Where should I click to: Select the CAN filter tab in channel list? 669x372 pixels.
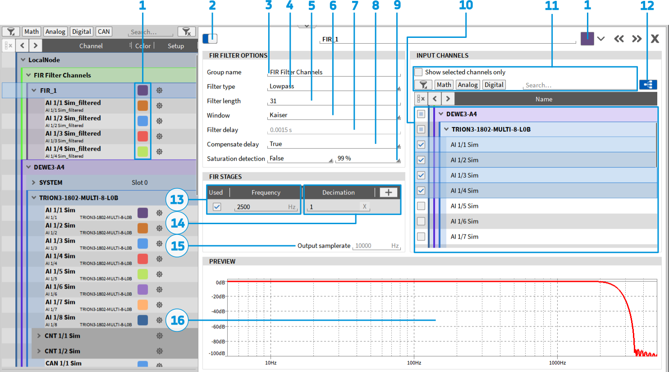click(104, 32)
